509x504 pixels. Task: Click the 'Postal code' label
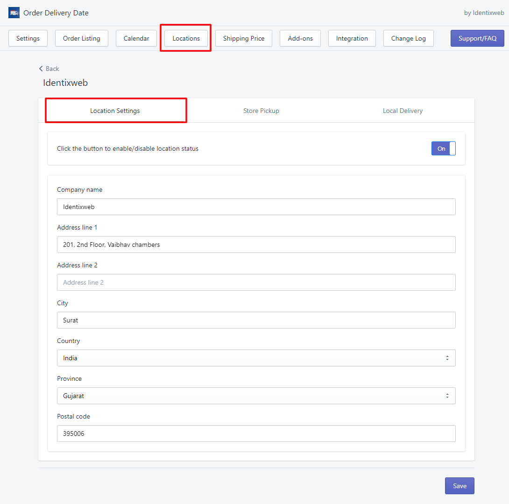[73, 416]
